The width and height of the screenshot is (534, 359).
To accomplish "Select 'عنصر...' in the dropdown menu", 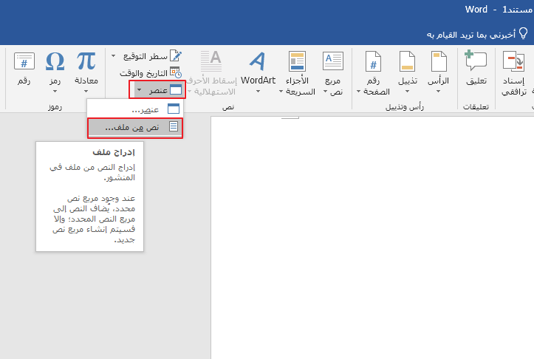I will point(135,109).
